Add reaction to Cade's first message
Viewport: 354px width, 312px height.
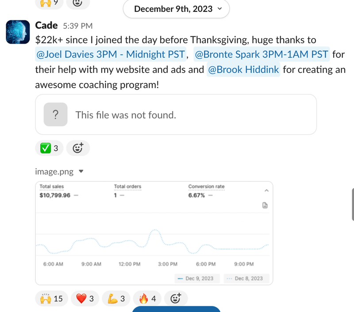pyautogui.click(x=78, y=148)
